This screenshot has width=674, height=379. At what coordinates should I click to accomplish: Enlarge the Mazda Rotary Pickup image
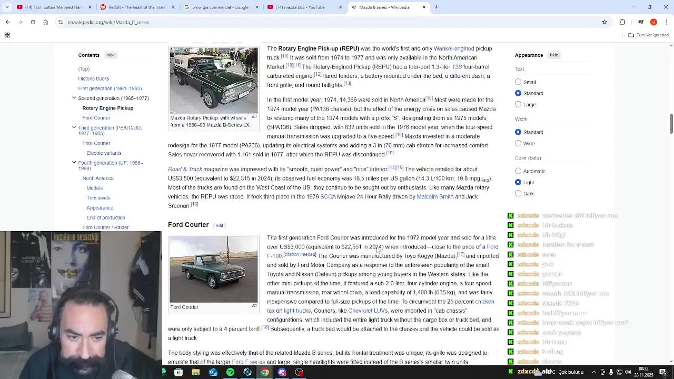coord(254,117)
